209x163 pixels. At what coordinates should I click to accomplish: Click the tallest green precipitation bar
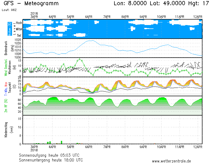click(61, 142)
